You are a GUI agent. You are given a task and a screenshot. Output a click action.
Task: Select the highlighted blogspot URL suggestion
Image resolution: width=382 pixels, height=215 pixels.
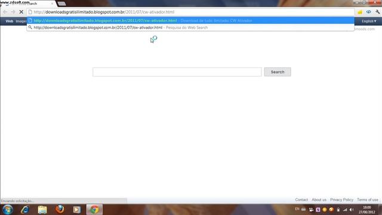[190, 20]
